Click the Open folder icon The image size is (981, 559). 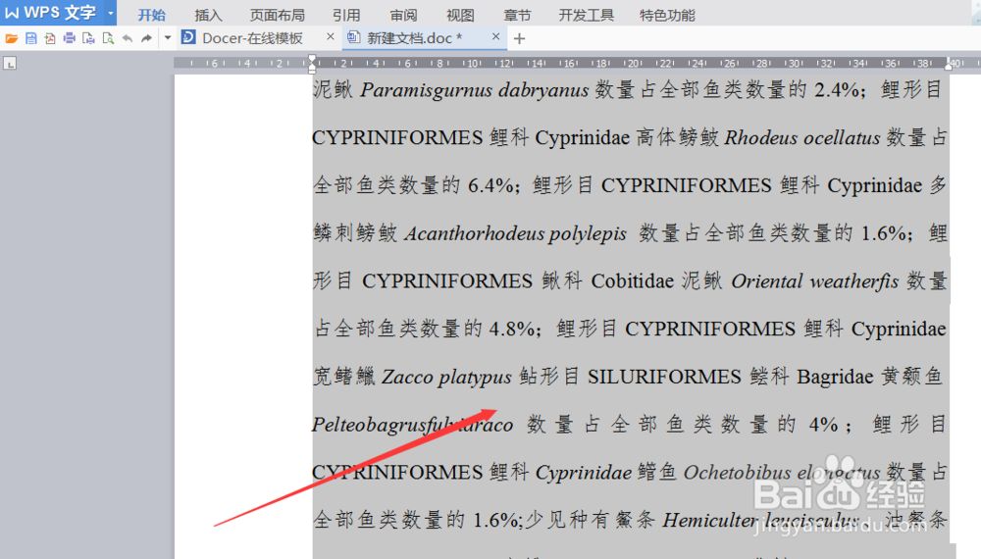pos(11,39)
